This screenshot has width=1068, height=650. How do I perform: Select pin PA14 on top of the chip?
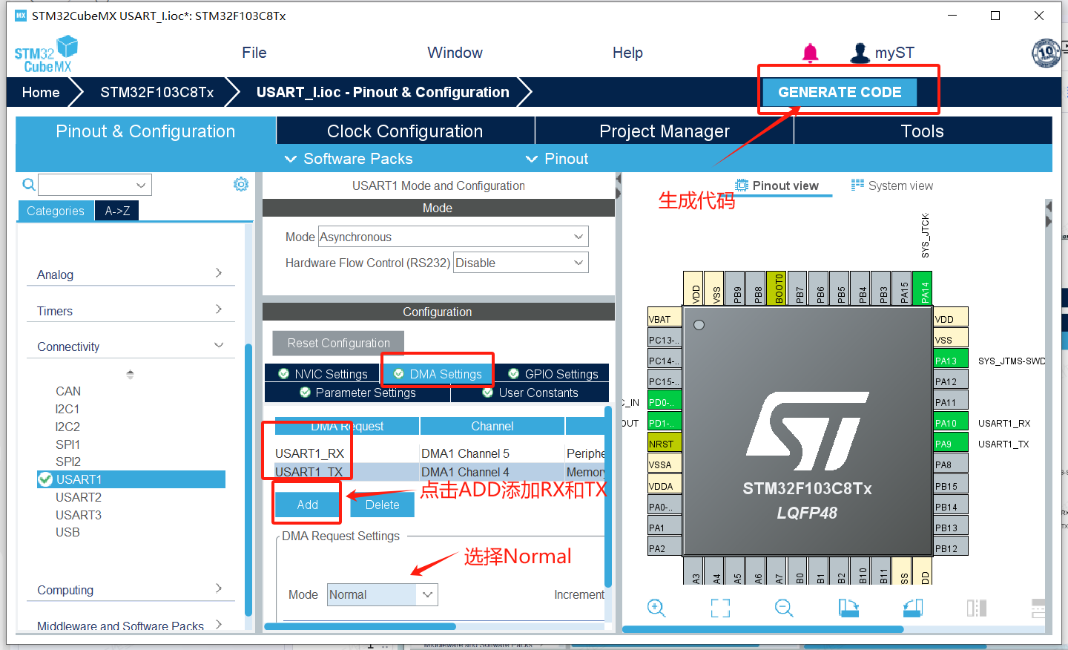(x=922, y=288)
